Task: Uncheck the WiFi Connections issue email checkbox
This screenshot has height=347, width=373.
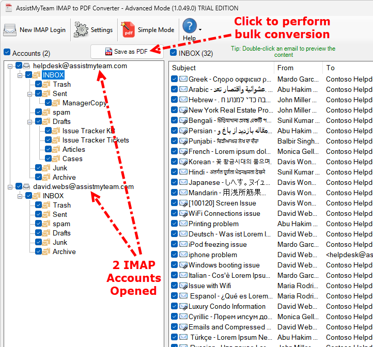Action: point(175,213)
